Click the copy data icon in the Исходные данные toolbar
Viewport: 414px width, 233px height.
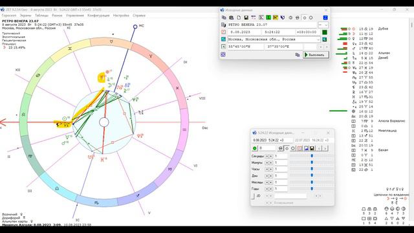pyautogui.click(x=224, y=17)
